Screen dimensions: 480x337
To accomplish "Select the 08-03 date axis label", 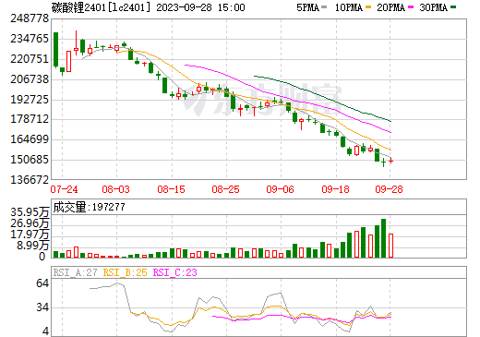I will [x=115, y=189].
